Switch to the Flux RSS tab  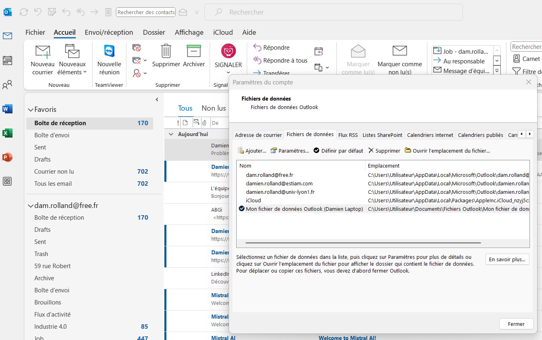tap(348, 135)
